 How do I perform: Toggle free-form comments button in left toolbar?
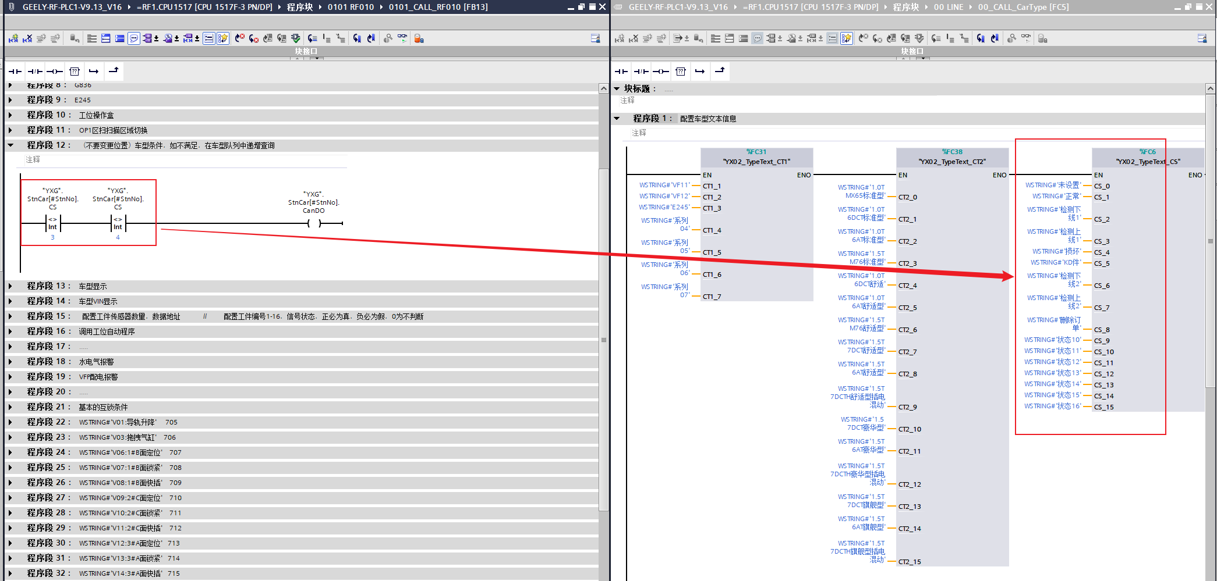coord(134,38)
